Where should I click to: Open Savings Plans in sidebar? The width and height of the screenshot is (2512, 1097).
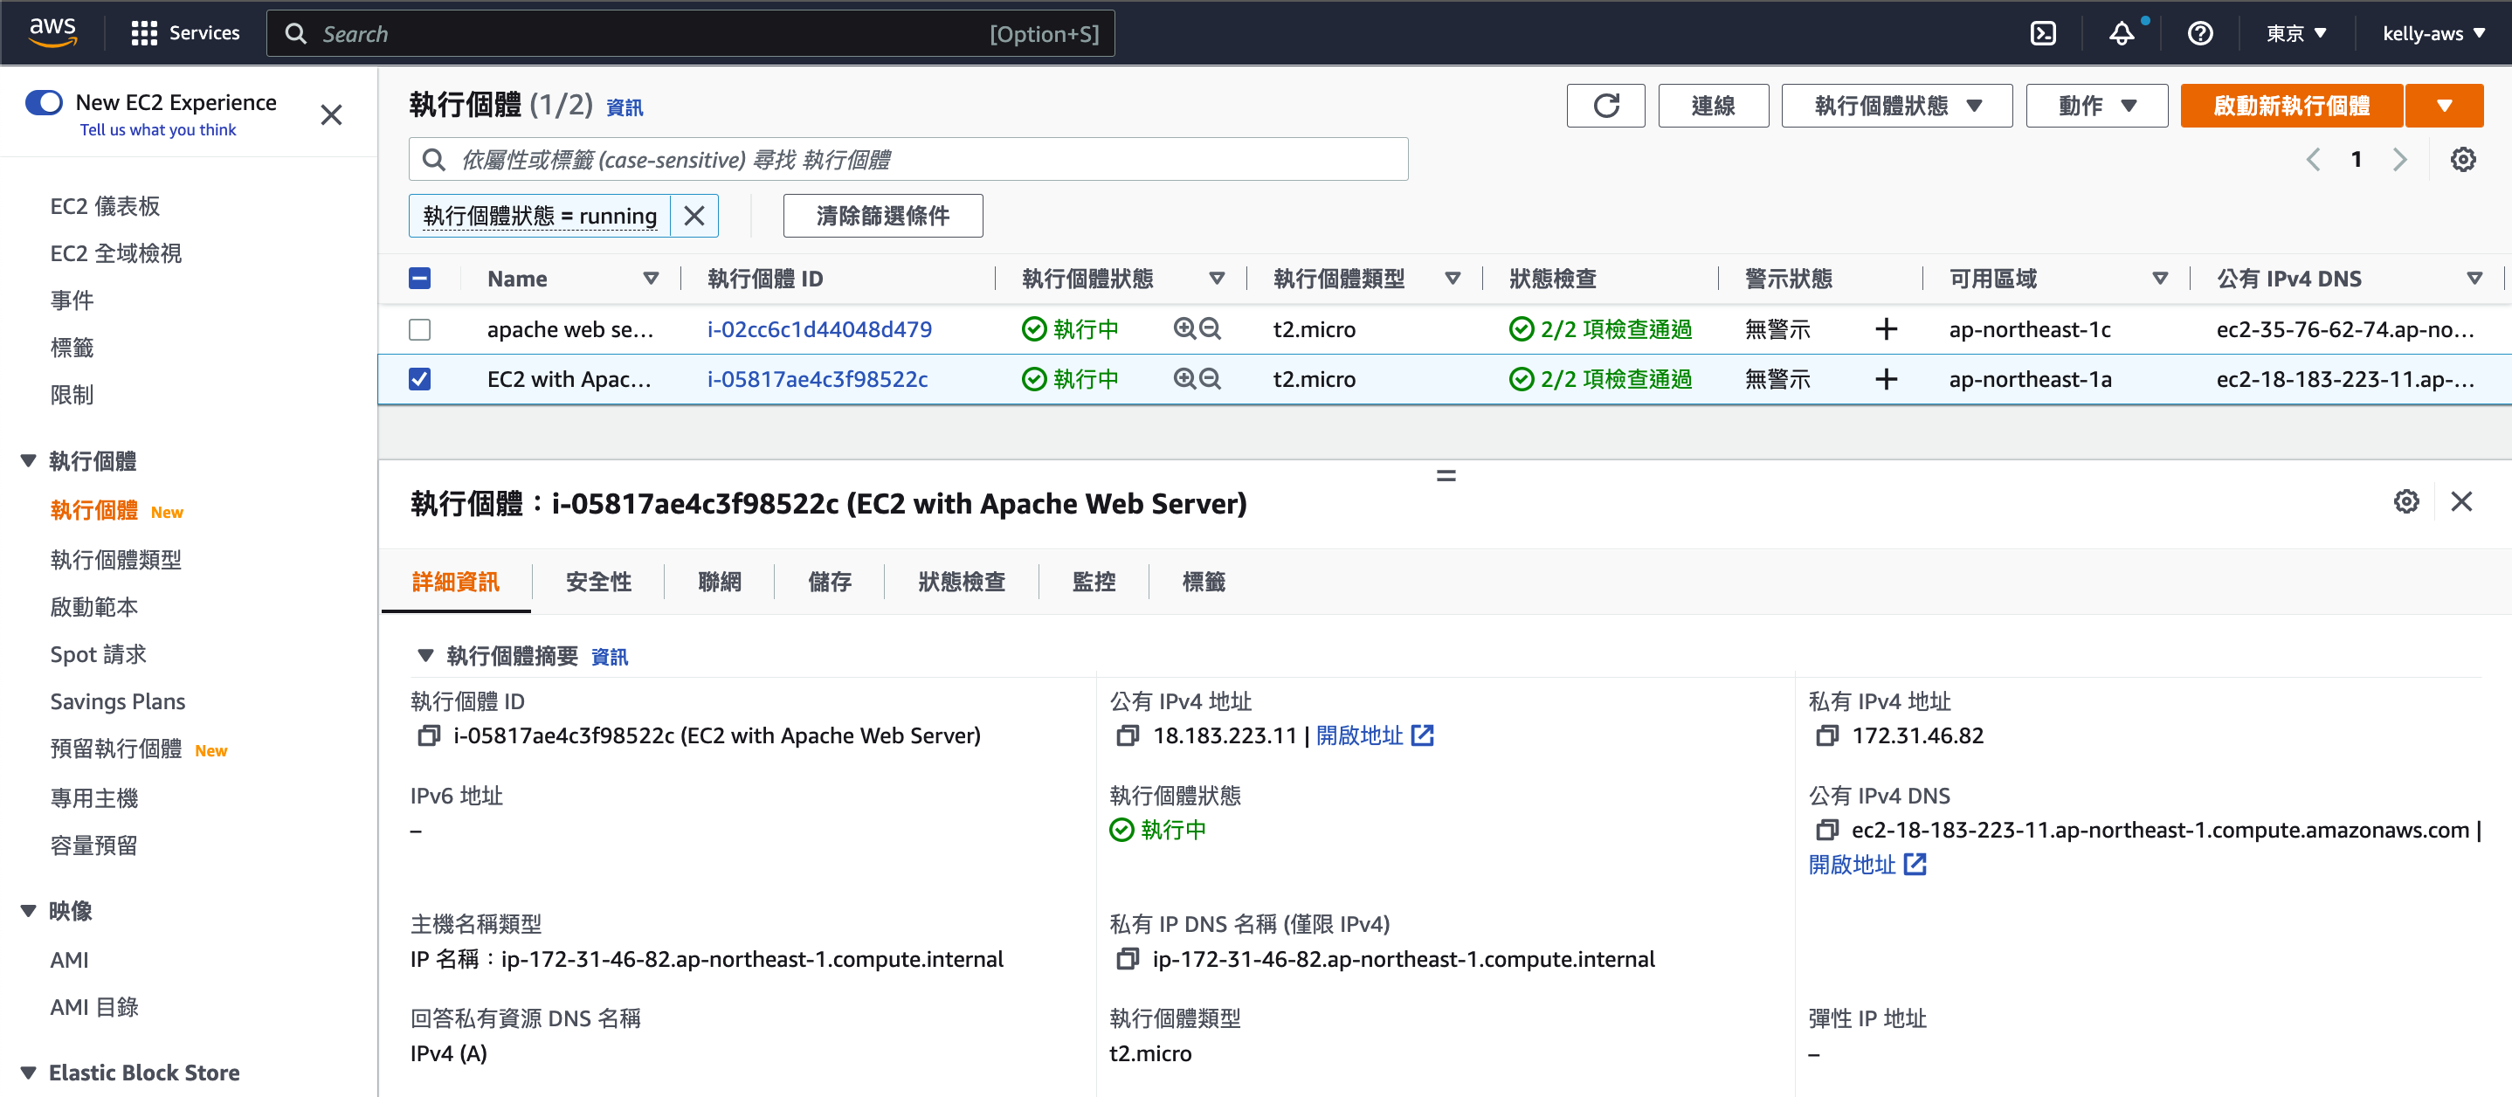pyautogui.click(x=118, y=701)
